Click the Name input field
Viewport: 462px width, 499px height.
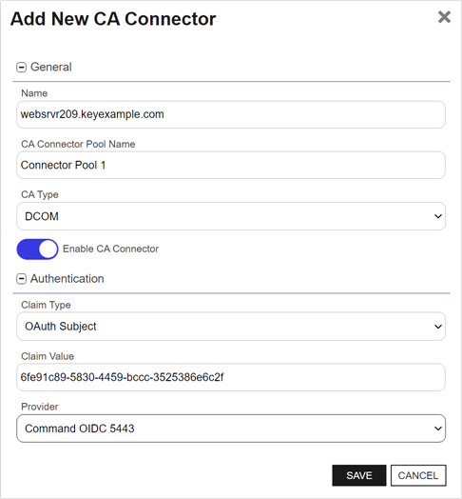[231, 114]
